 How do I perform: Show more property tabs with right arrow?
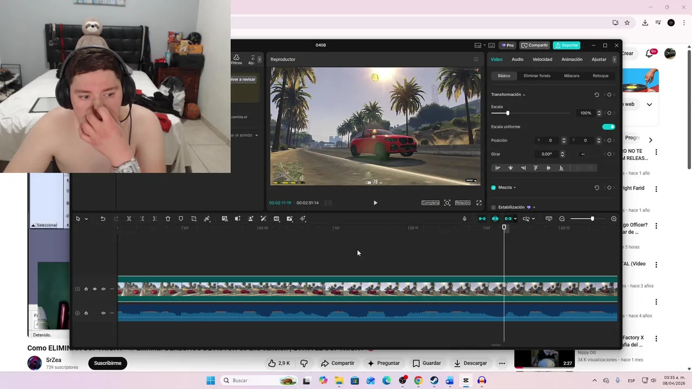(x=614, y=59)
